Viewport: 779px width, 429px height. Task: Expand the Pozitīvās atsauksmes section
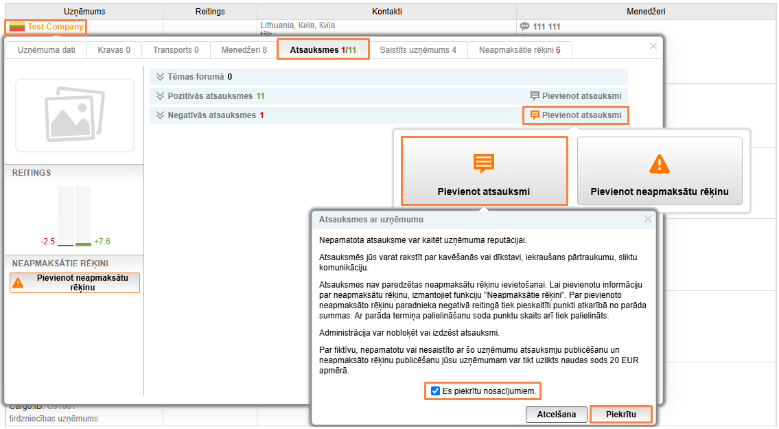pyautogui.click(x=161, y=96)
